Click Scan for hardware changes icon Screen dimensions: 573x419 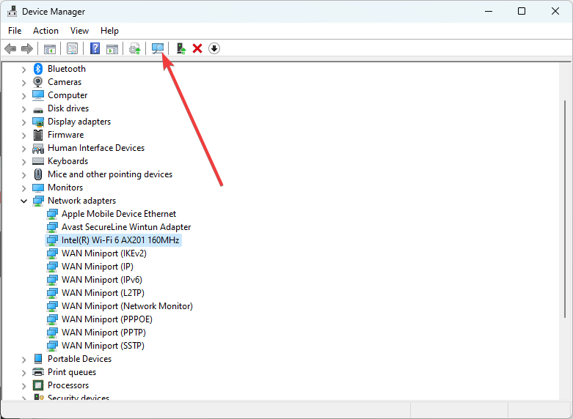click(x=158, y=48)
